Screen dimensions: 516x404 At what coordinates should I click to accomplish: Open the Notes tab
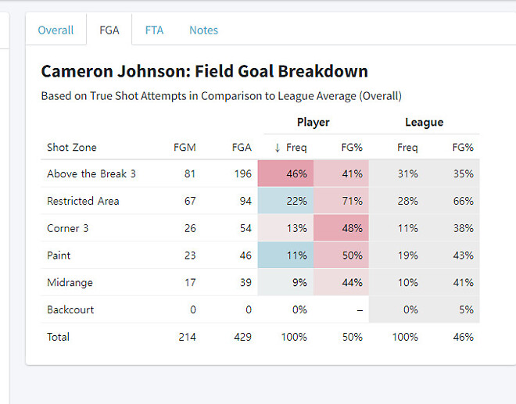tap(203, 30)
